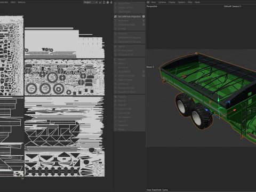
Task: Open the Paint menu in UV editor
Action: click(13, 2)
